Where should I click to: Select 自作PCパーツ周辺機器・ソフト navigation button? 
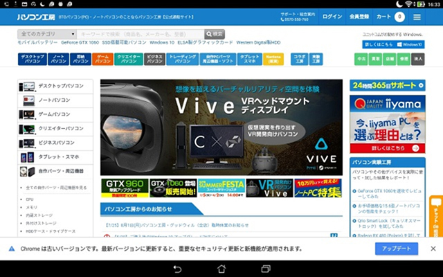[218, 59]
